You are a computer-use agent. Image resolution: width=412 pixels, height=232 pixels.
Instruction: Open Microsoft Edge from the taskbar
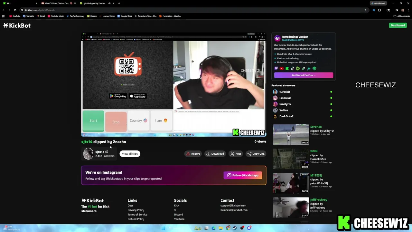click(x=213, y=228)
